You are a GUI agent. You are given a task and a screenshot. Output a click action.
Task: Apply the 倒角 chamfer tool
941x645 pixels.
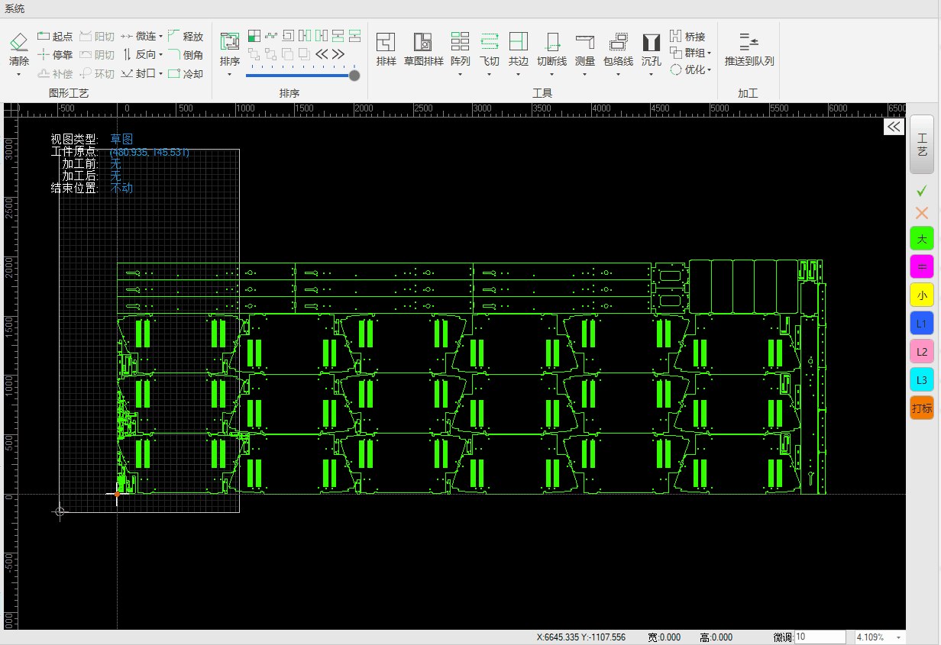(x=186, y=55)
